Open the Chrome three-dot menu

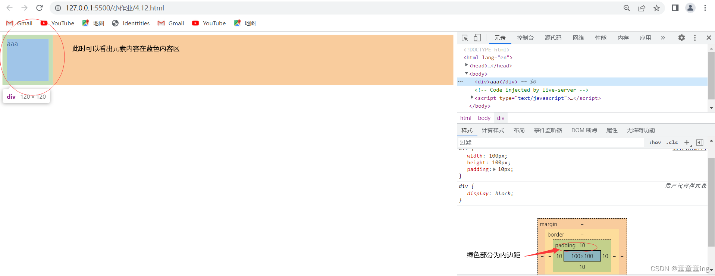705,8
